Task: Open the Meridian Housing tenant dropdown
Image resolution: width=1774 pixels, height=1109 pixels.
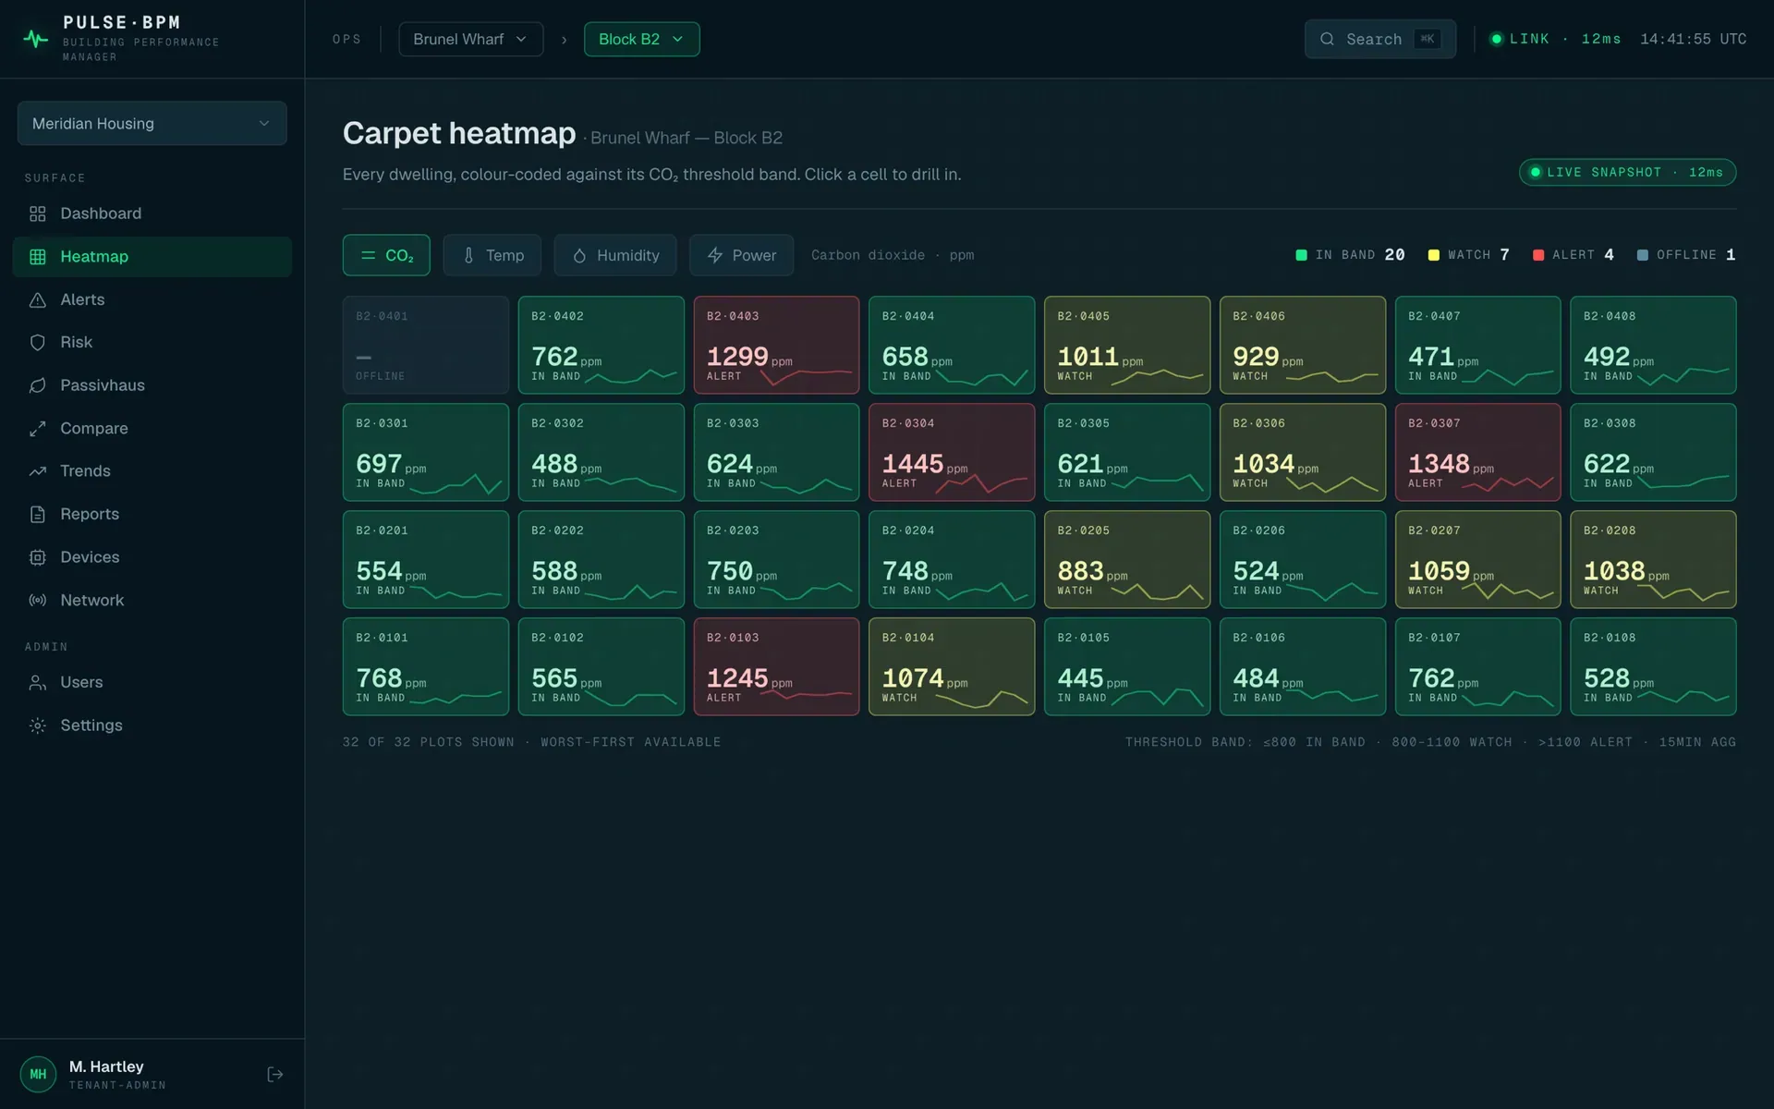Action: click(152, 123)
